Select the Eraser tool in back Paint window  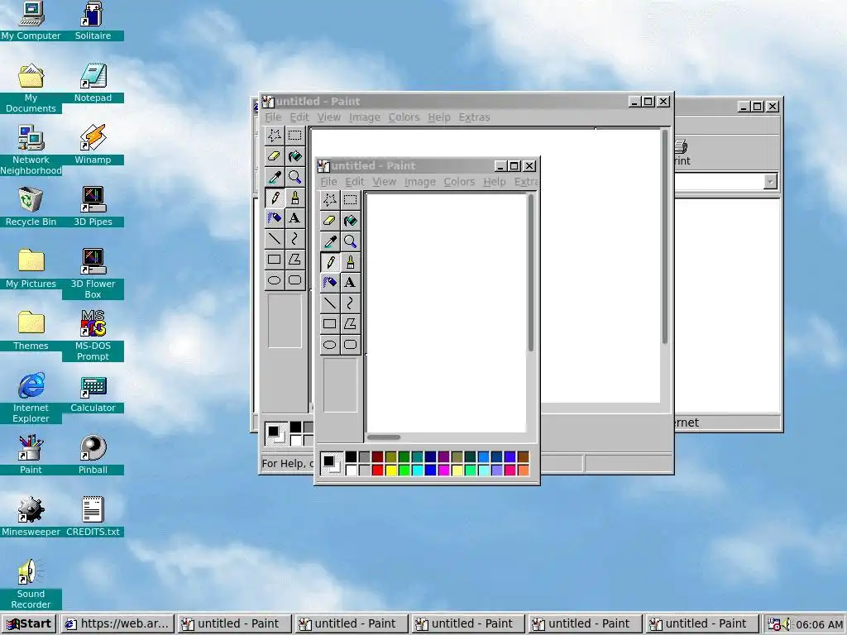tap(275, 156)
